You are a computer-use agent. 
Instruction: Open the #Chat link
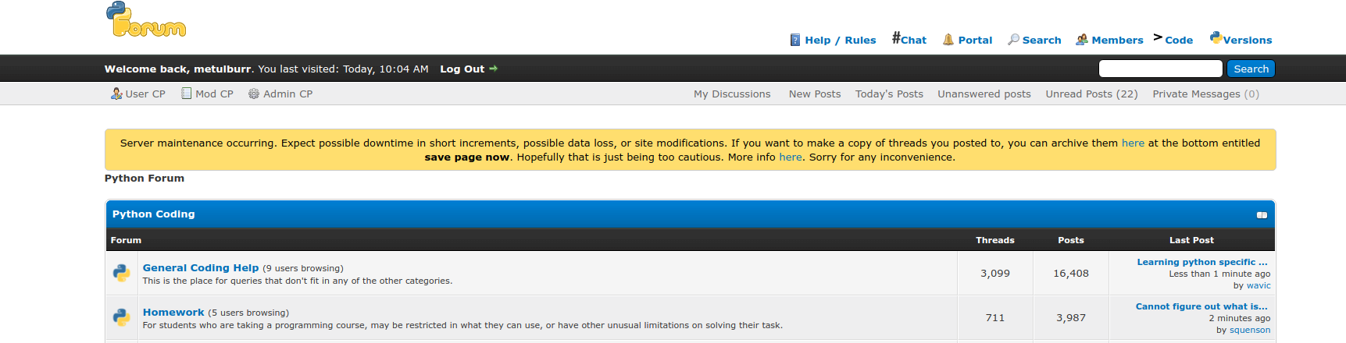pyautogui.click(x=909, y=39)
